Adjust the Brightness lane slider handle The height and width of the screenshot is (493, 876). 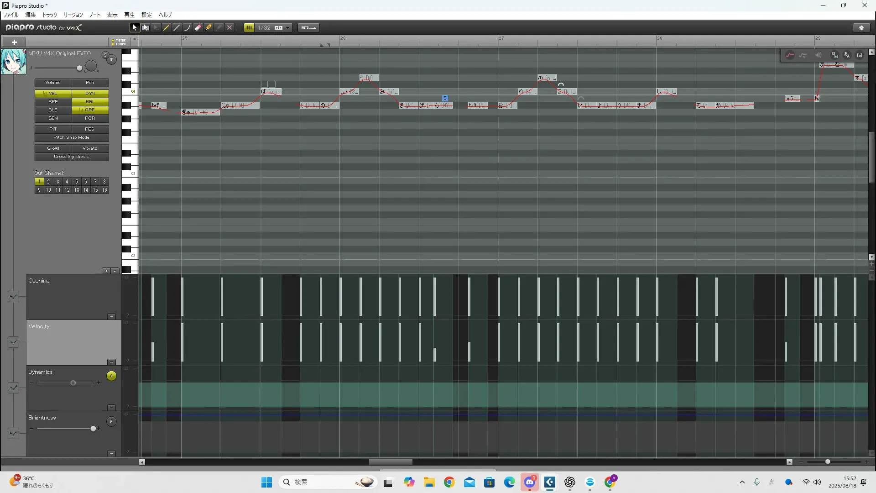[94, 429]
